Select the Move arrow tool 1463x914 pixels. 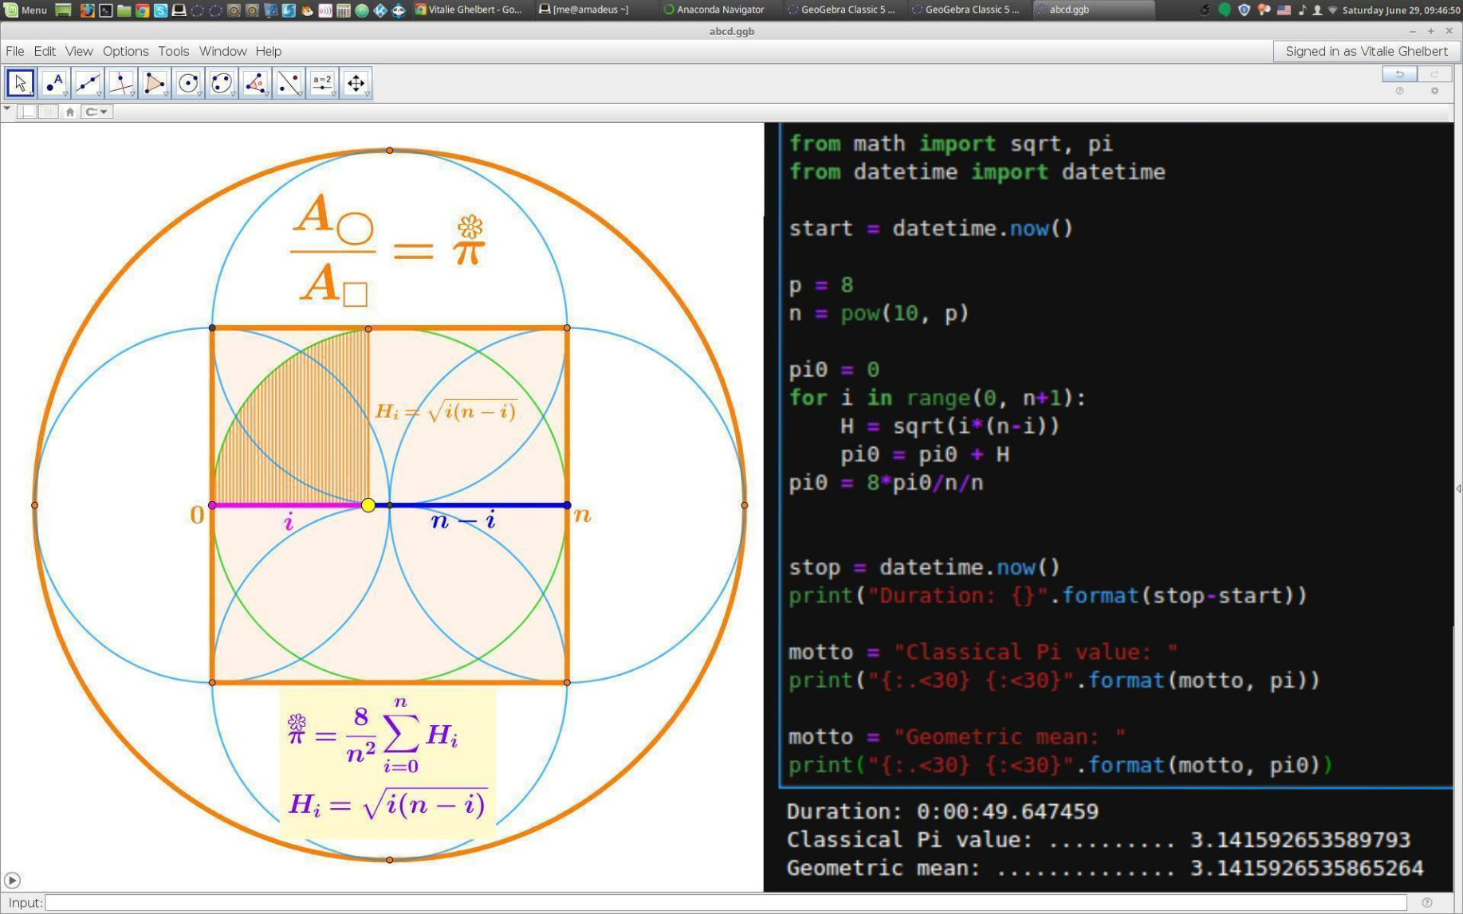tap(20, 83)
